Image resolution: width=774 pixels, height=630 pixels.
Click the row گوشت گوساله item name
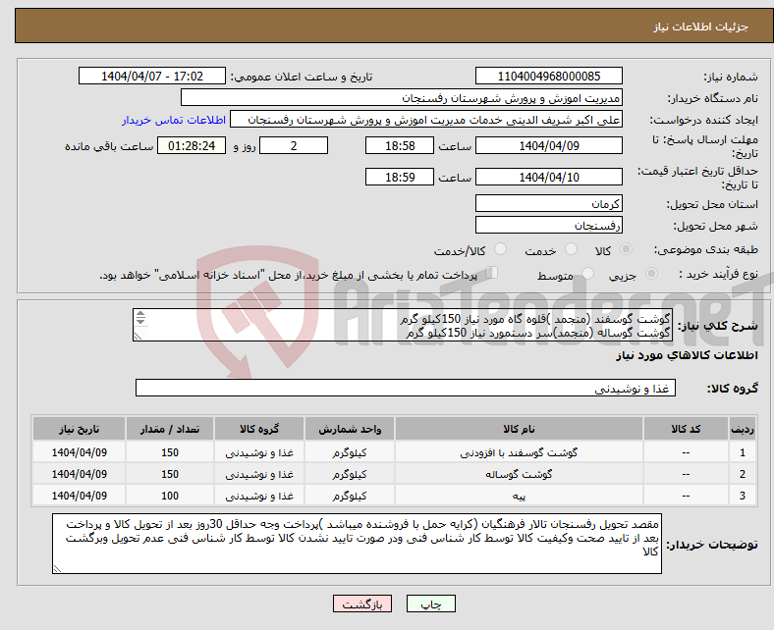pos(519,474)
